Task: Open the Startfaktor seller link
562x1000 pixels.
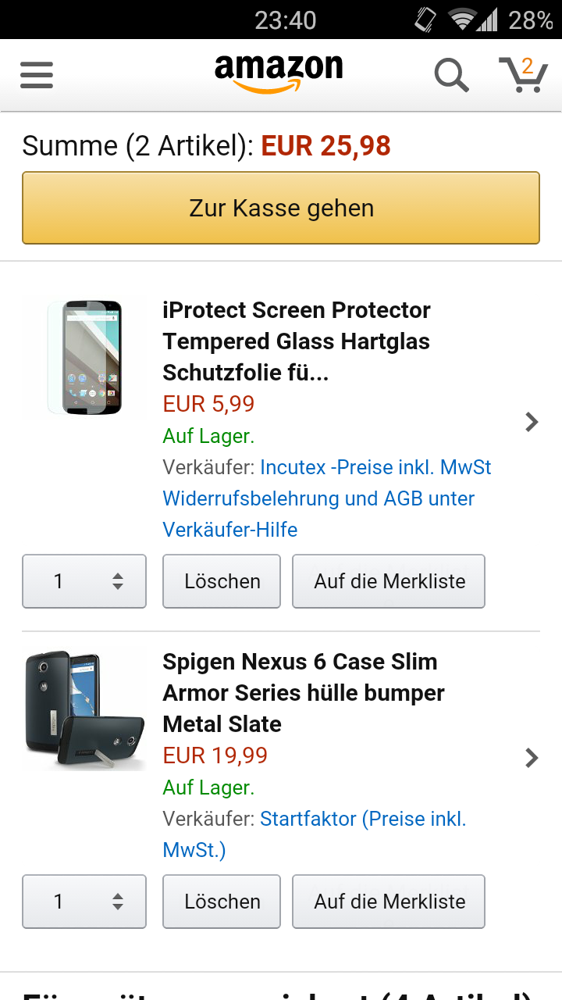Action: 308,819
